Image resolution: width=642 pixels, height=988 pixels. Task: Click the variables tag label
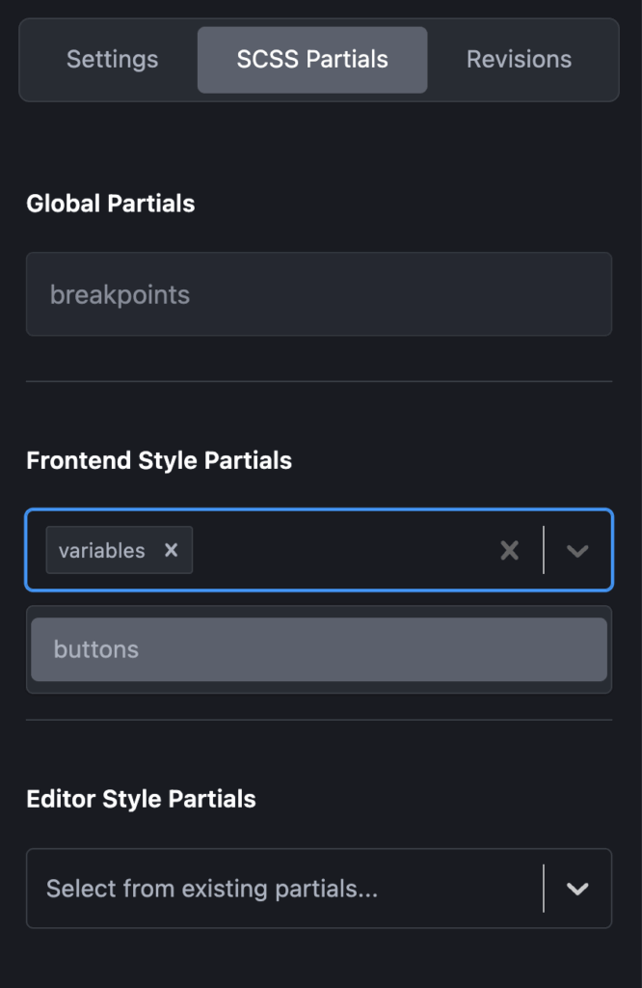pos(101,550)
